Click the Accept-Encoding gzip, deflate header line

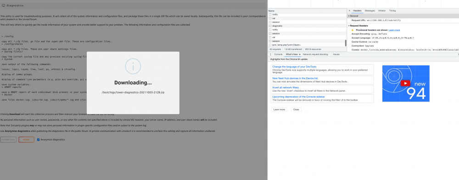(x=369, y=34)
